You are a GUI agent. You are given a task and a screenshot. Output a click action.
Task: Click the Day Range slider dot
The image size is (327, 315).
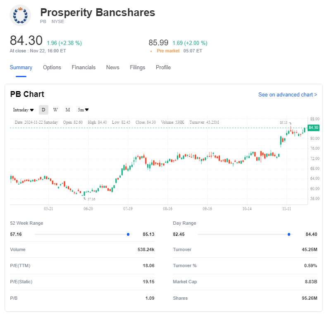click(x=289, y=234)
